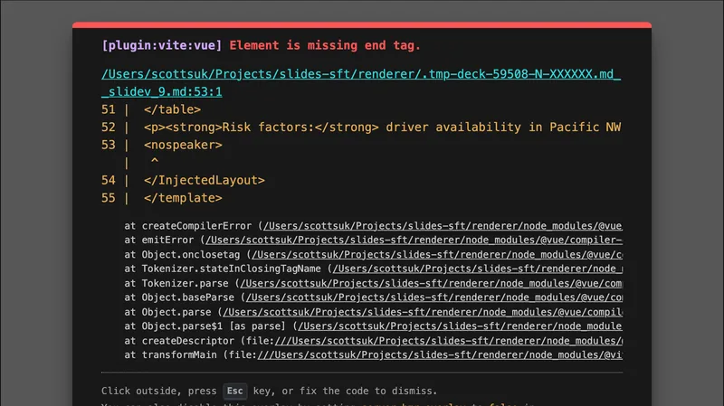
Task: Click the Esc key badge
Action: [x=235, y=392]
